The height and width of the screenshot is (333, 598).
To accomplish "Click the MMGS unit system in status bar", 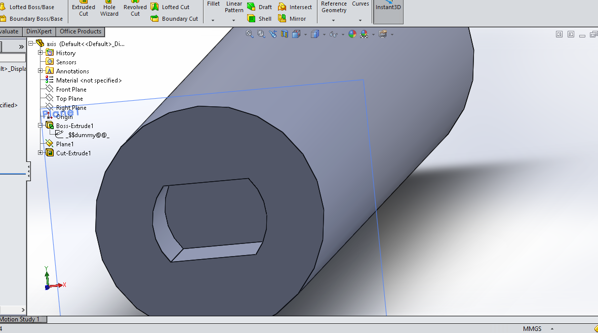I will coord(532,328).
